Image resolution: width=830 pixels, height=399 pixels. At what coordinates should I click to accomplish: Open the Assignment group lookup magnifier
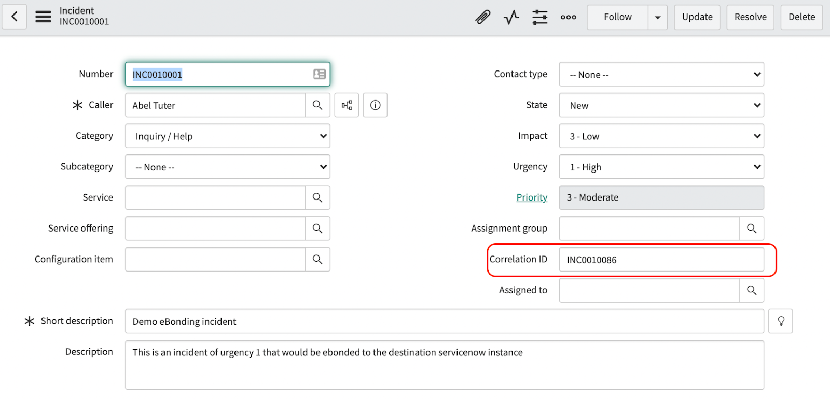point(752,229)
